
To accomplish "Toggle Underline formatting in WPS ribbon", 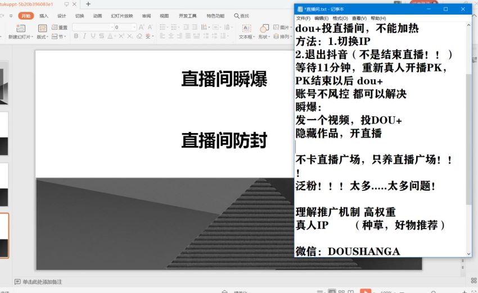I will click(93, 36).
